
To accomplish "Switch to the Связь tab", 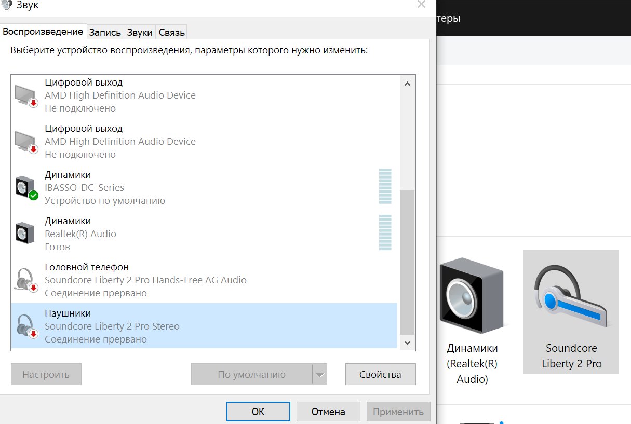I will click(x=171, y=32).
